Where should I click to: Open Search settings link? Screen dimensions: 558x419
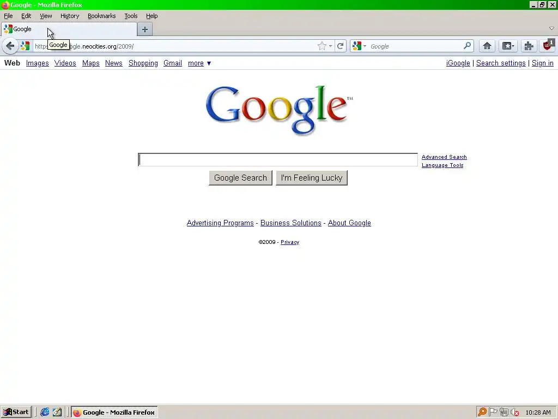coord(501,63)
